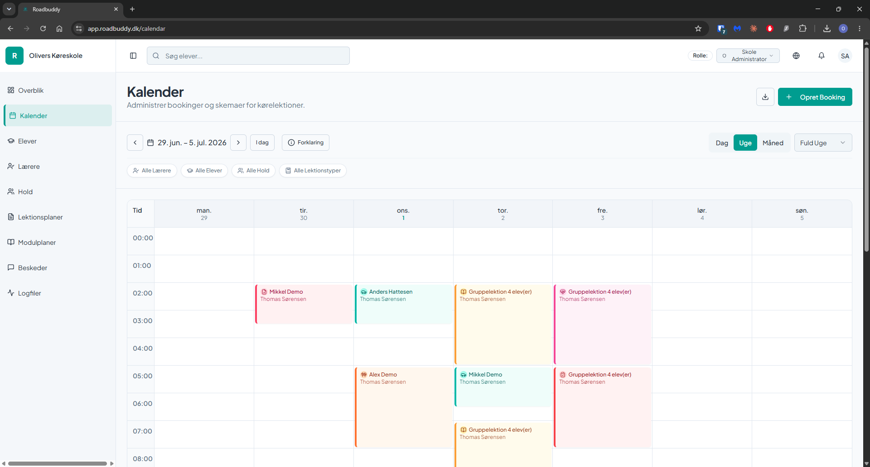
Task: Click the download calendar export icon
Action: [x=765, y=97]
